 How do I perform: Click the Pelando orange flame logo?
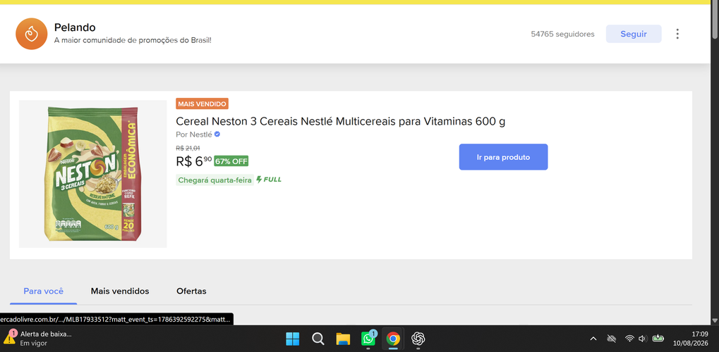32,34
